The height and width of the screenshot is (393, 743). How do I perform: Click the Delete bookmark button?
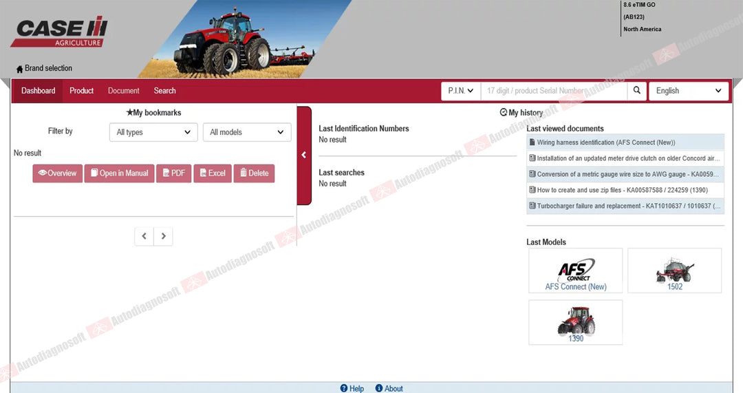(254, 173)
